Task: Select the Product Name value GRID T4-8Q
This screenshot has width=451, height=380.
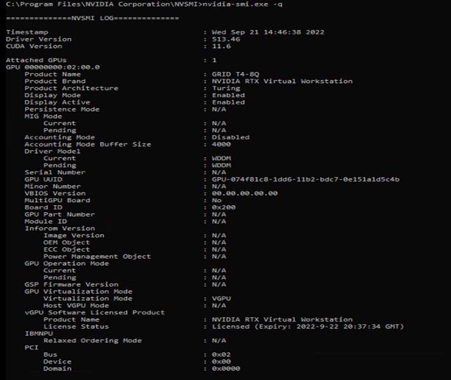Action: pos(236,74)
